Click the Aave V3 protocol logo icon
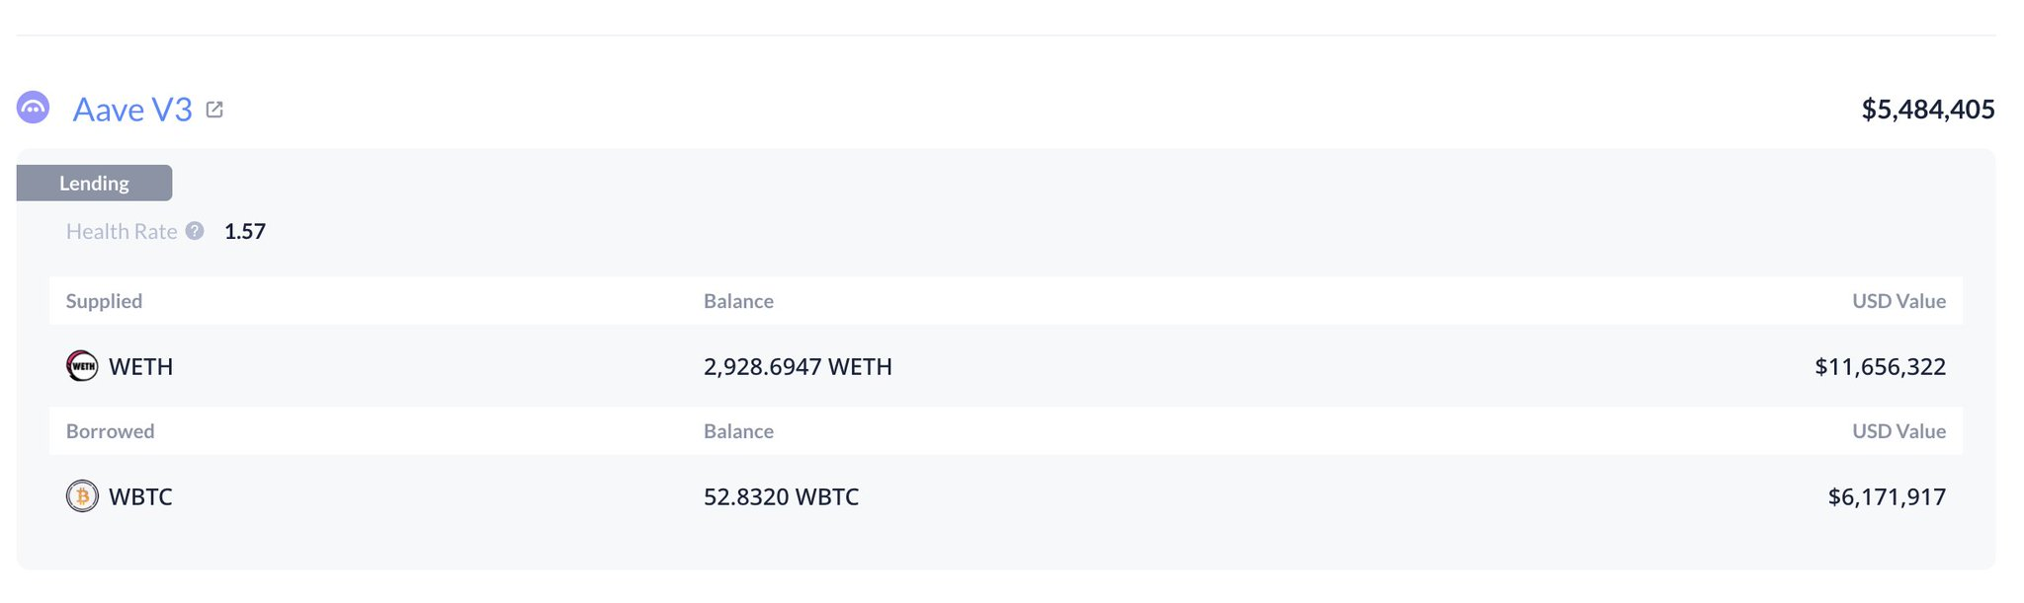Screen dimensions: 2024x603 click(x=33, y=108)
